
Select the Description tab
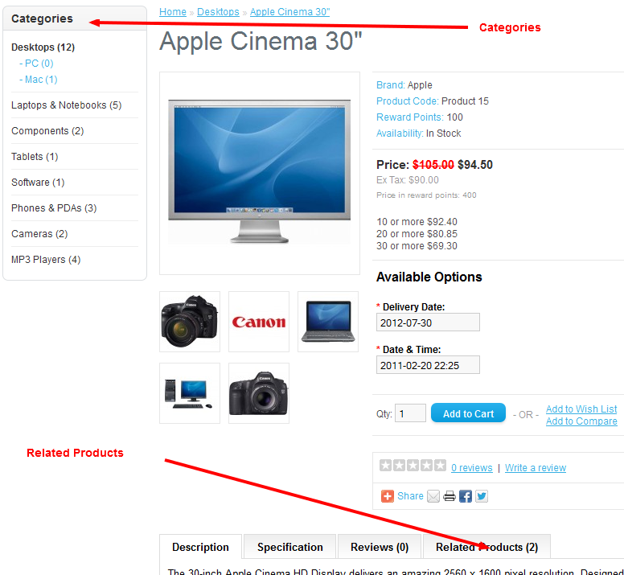200,547
